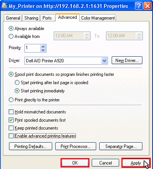The width and height of the screenshot is (153, 169).
Task: Choose Start printing after last page is spooled
Action: point(17,83)
